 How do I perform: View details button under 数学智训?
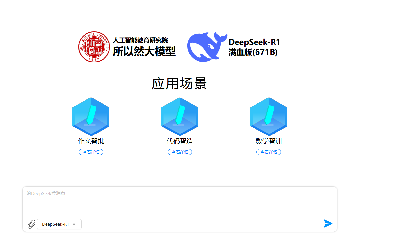click(x=269, y=152)
